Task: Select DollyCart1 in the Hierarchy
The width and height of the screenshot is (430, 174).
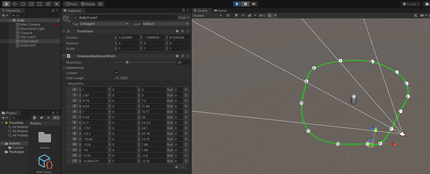Action: point(28,45)
